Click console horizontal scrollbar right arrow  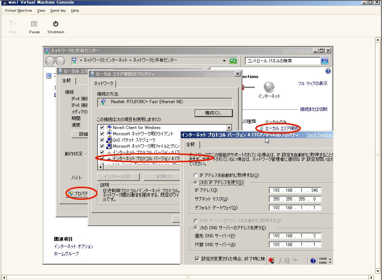pyautogui.click(x=371, y=277)
